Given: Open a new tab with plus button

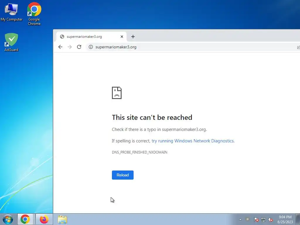Looking at the screenshot, I should pos(133,37).
